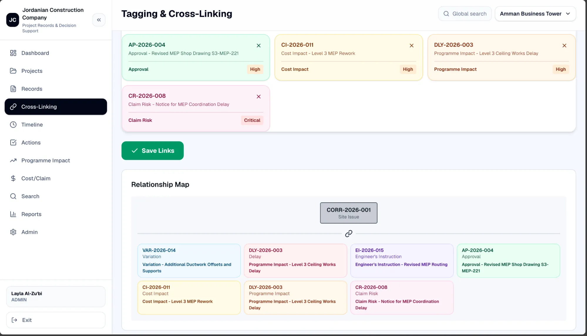
Task: Open the Search page from sidebar
Action: [x=56, y=196]
